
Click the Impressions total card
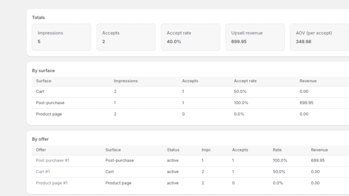click(x=62, y=37)
